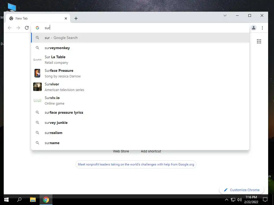Open File Explorer from taskbar
The height and width of the screenshot is (205, 274).
click(33, 200)
